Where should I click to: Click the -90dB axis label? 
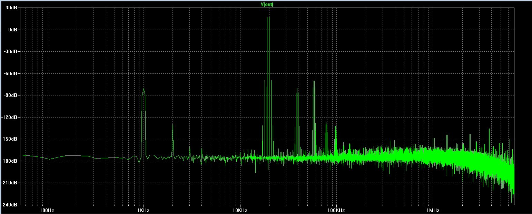point(11,95)
